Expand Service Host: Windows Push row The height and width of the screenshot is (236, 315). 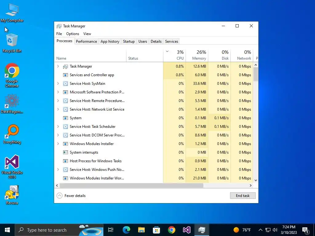pos(58,170)
